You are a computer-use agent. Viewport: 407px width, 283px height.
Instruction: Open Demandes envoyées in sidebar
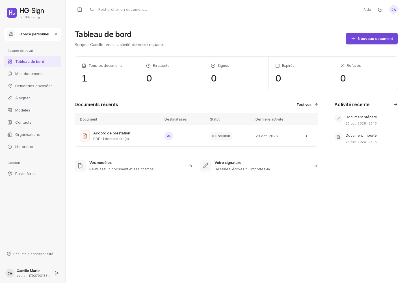[x=33, y=86]
